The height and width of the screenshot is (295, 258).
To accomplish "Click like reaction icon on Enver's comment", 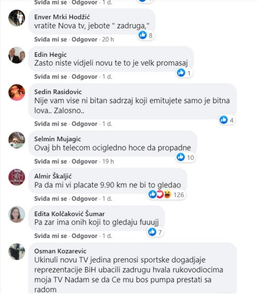I will (143, 35).
